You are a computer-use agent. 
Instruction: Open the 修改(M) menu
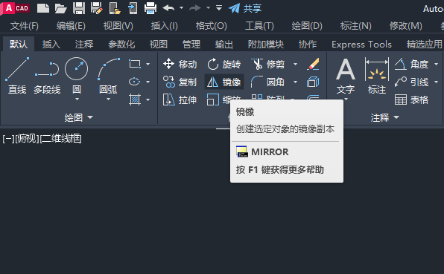pyautogui.click(x=405, y=26)
